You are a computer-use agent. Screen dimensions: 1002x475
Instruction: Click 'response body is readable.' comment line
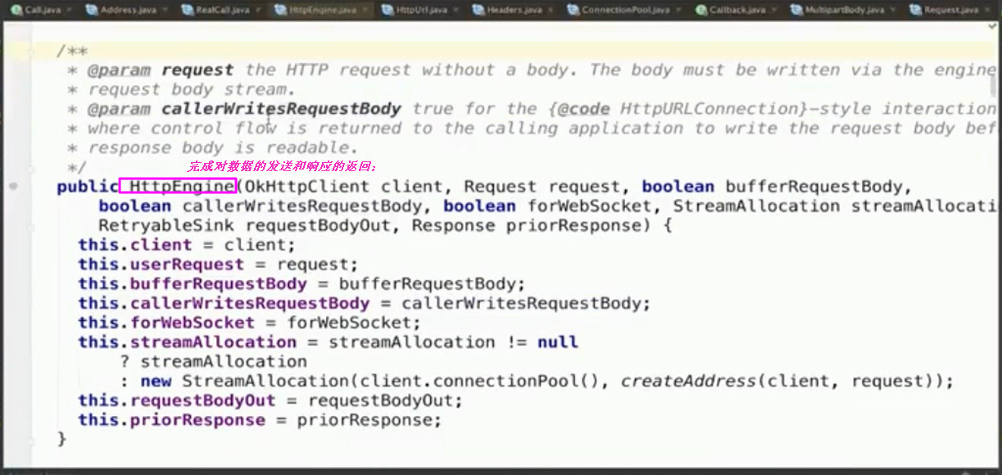click(x=223, y=148)
